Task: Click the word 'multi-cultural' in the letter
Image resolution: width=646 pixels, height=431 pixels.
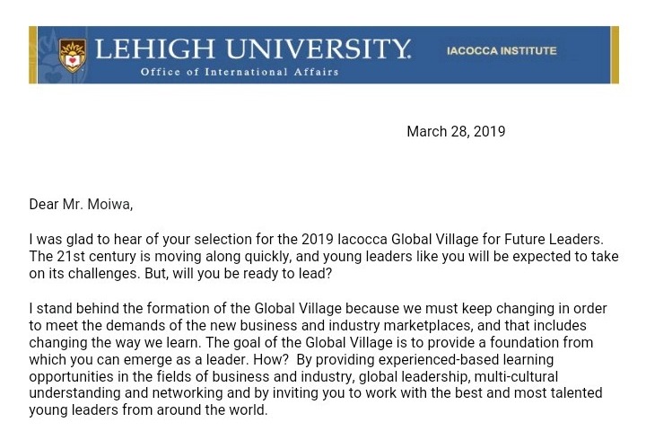Action: (516, 376)
